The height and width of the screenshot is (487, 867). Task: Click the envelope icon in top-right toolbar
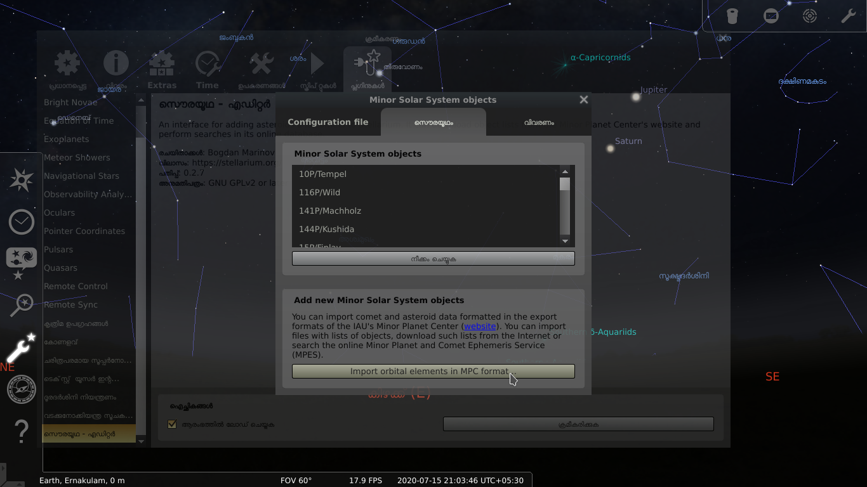771,16
